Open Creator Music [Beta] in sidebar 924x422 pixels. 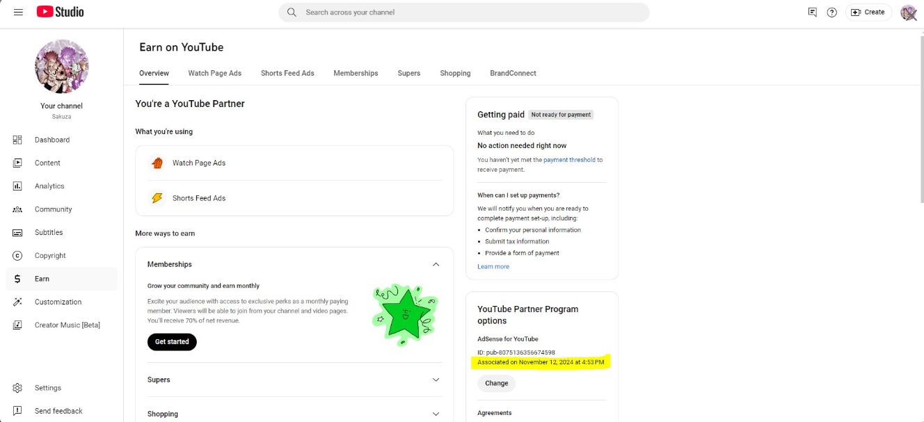62,325
